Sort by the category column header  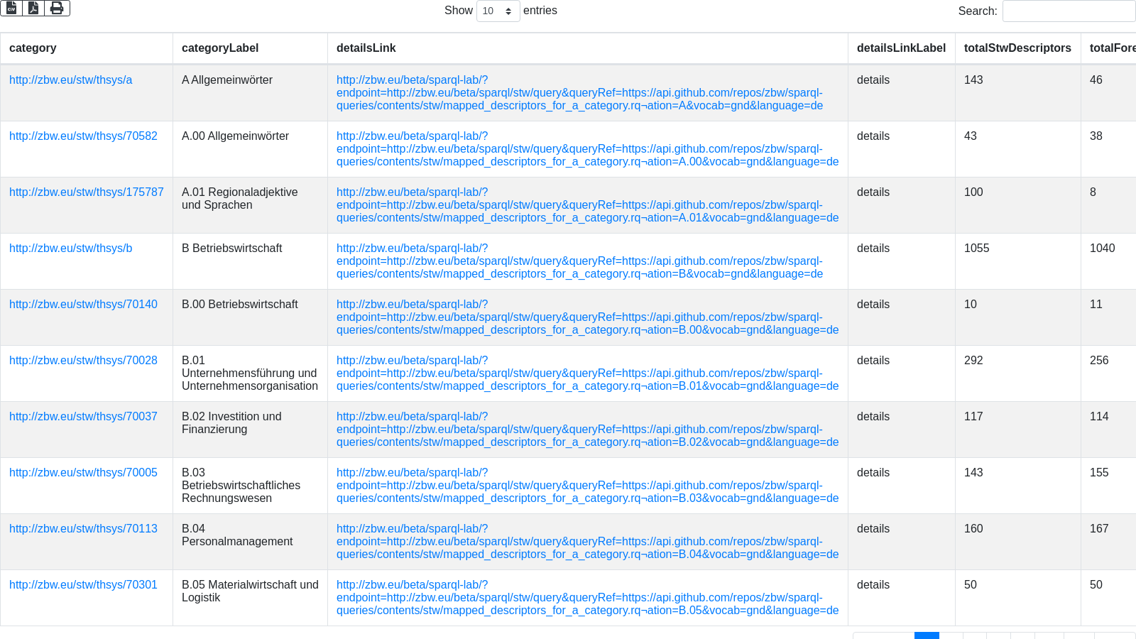[x=33, y=48]
